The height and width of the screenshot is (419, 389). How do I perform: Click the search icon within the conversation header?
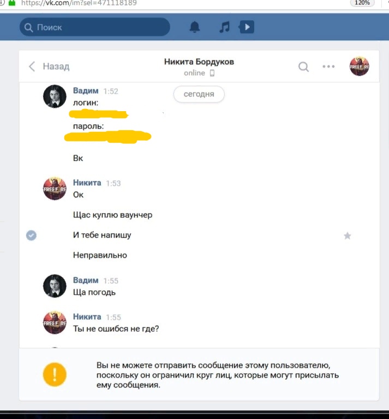[303, 66]
